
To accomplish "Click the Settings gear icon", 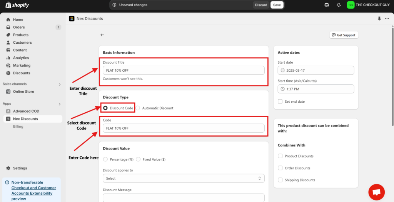I will pyautogui.click(x=8, y=168).
